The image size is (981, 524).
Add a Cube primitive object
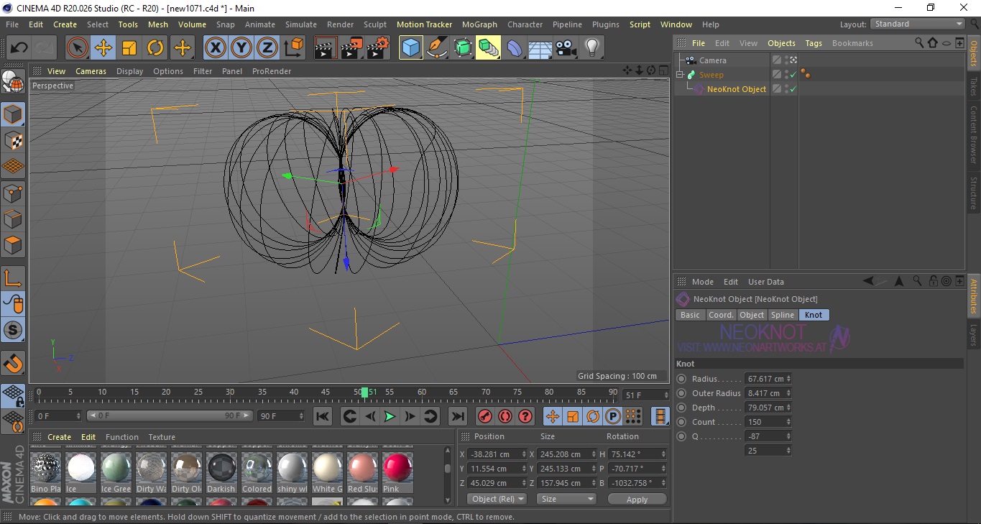[x=411, y=48]
